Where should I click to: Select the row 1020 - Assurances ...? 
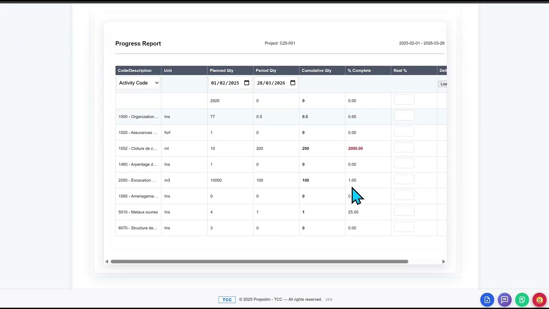281,133
